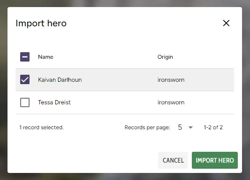This screenshot has height=180, width=250.
Task: Check the Tessa Dreist checkbox
Action: tap(25, 102)
